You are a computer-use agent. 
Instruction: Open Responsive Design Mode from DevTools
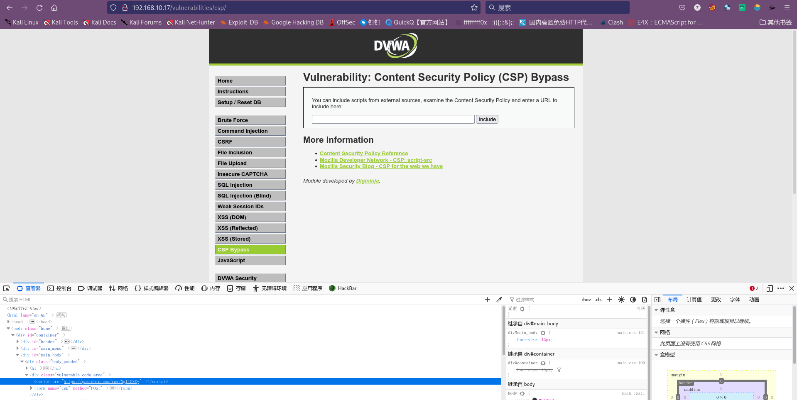[x=770, y=288]
